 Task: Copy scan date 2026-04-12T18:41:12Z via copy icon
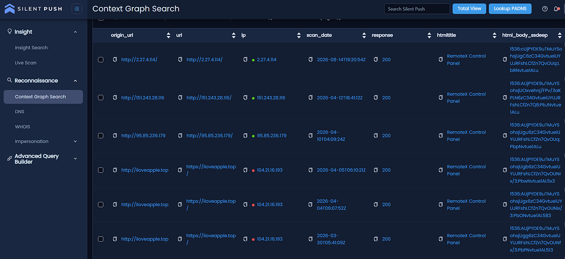click(x=311, y=98)
